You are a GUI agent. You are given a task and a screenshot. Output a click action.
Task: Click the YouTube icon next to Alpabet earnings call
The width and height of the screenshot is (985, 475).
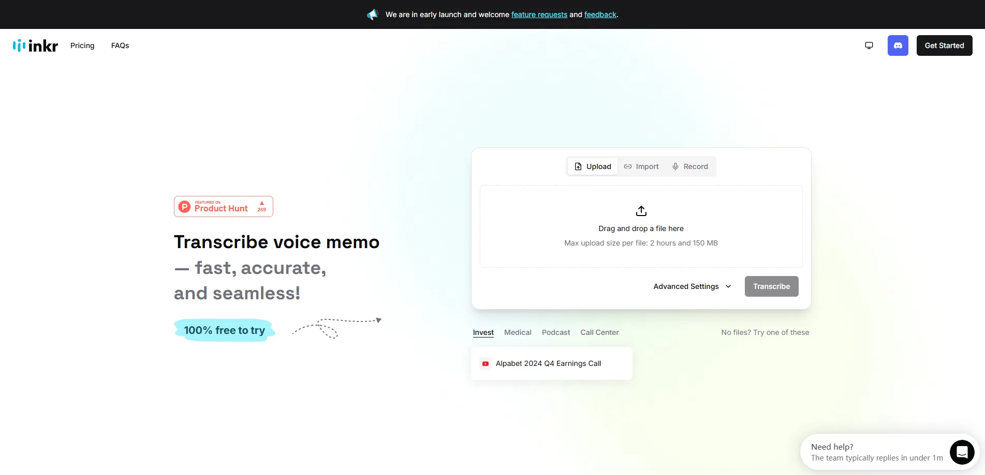click(x=485, y=363)
